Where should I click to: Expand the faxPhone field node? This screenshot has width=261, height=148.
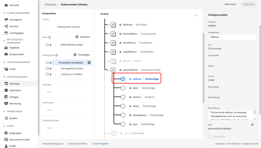click(109, 25)
